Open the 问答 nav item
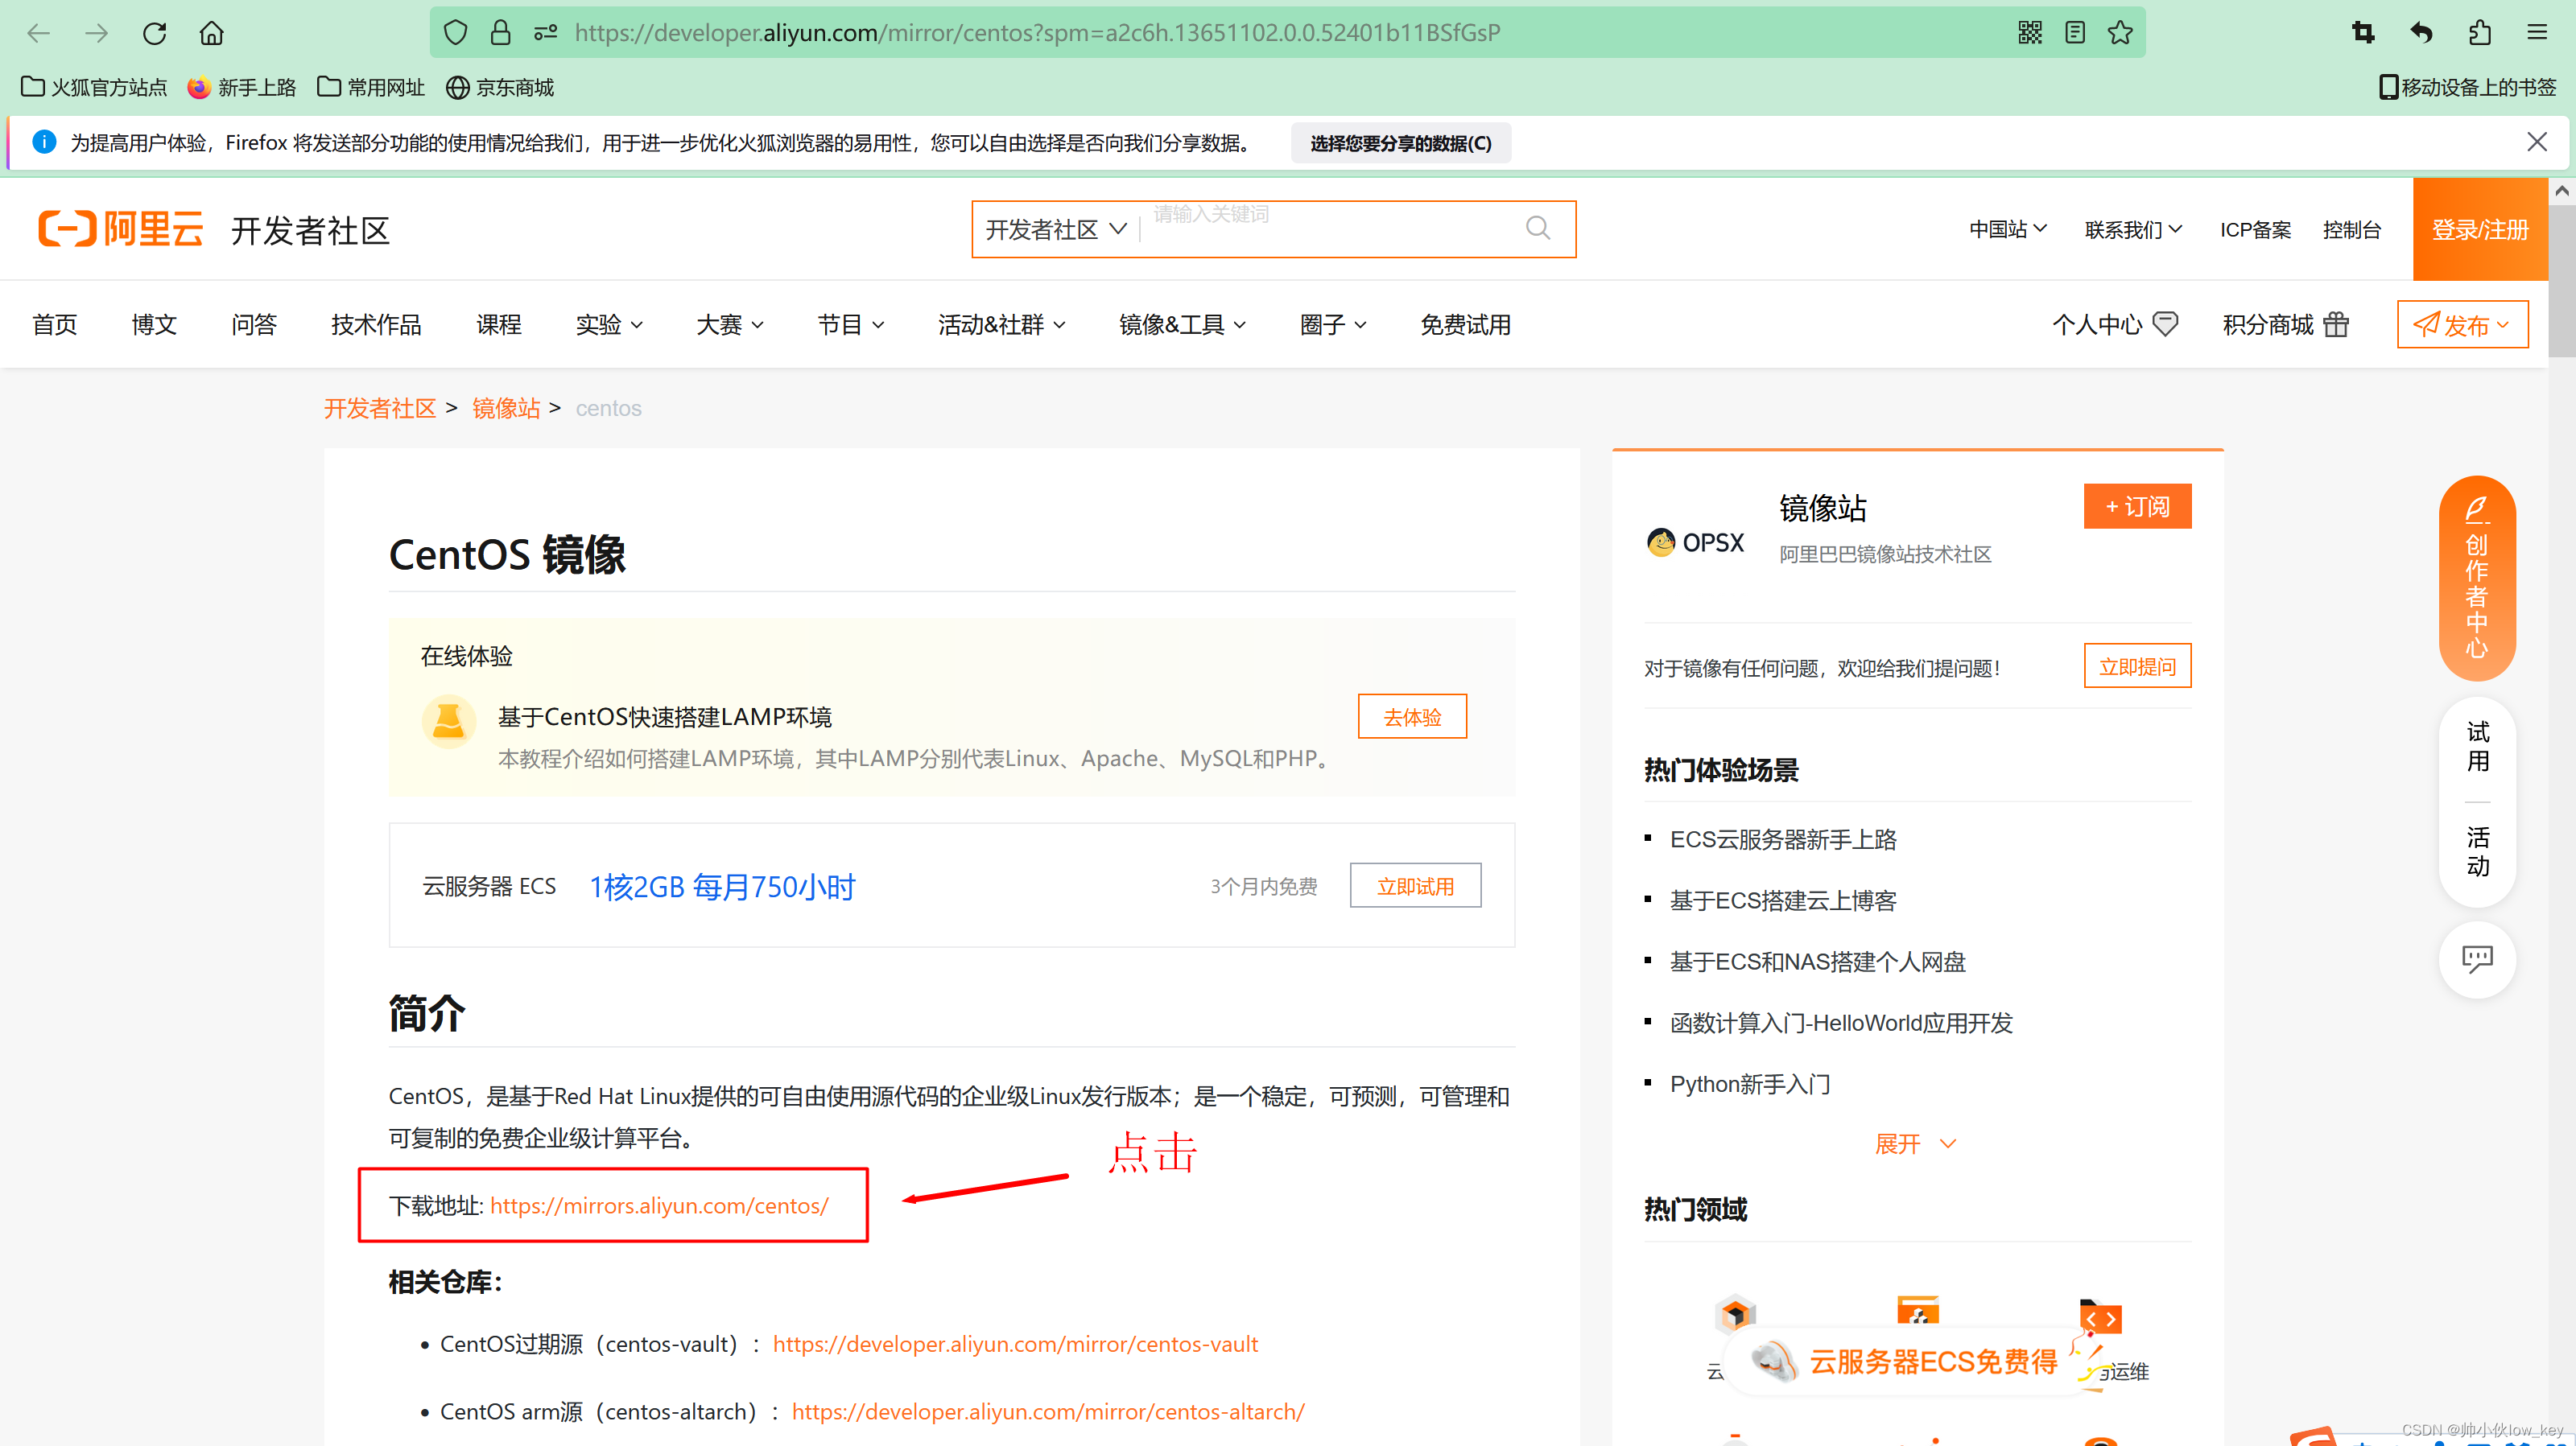Image resolution: width=2576 pixels, height=1446 pixels. (254, 323)
